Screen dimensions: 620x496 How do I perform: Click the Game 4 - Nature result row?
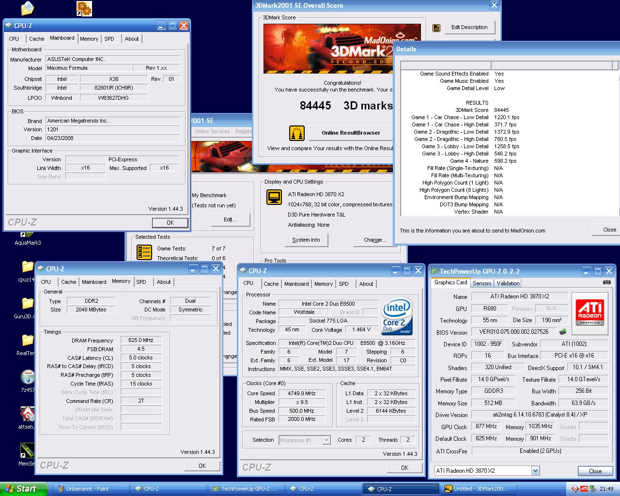tap(483, 161)
